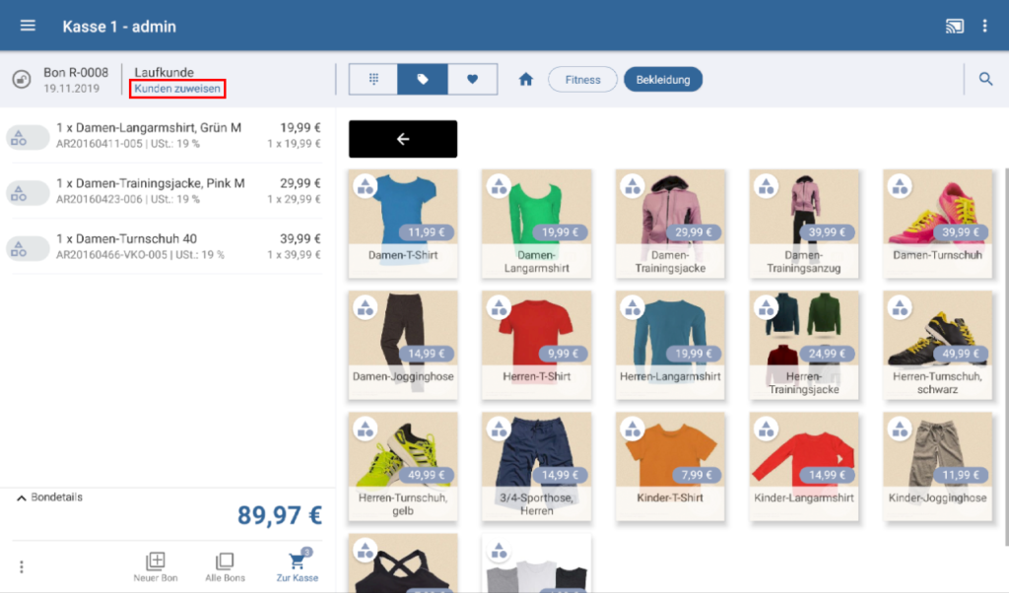Viewport: 1009px width, 593px height.
Task: Switch to the Fitness category
Action: 582,80
